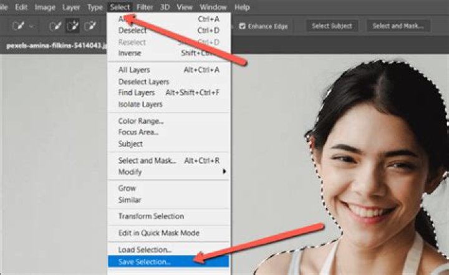The height and width of the screenshot is (275, 449).
Task: Choose Transform Selection menu entry
Action: coord(168,216)
